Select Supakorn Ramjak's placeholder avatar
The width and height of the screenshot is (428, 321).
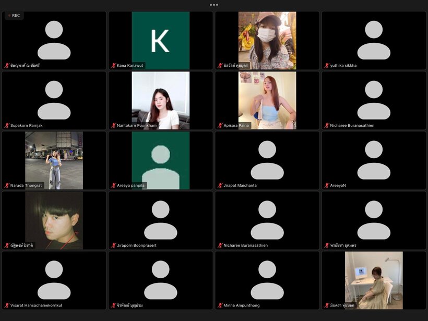pyautogui.click(x=54, y=100)
